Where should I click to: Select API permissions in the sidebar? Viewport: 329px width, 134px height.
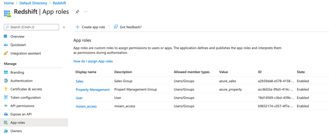pos(22,106)
